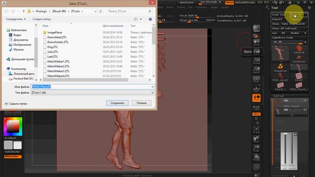Select the Plane3D_1 tool thumbnail
The height and width of the screenshot is (177, 315).
click(x=280, y=87)
